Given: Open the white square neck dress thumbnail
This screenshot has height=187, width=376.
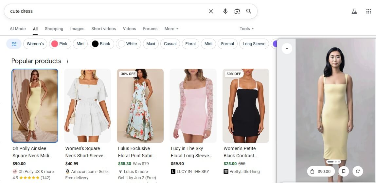Looking at the screenshot, I should coord(87,106).
